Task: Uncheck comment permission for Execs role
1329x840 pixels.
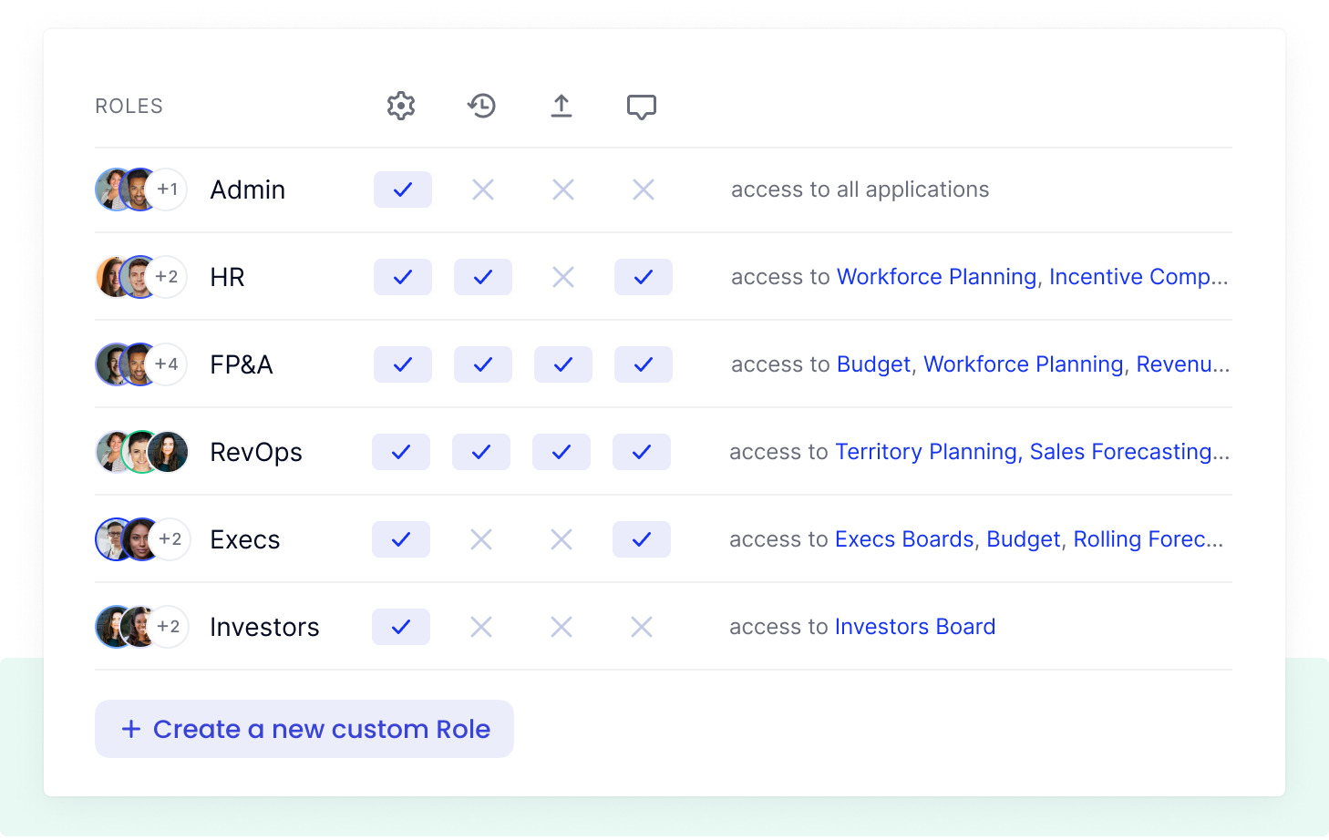Action: [642, 539]
